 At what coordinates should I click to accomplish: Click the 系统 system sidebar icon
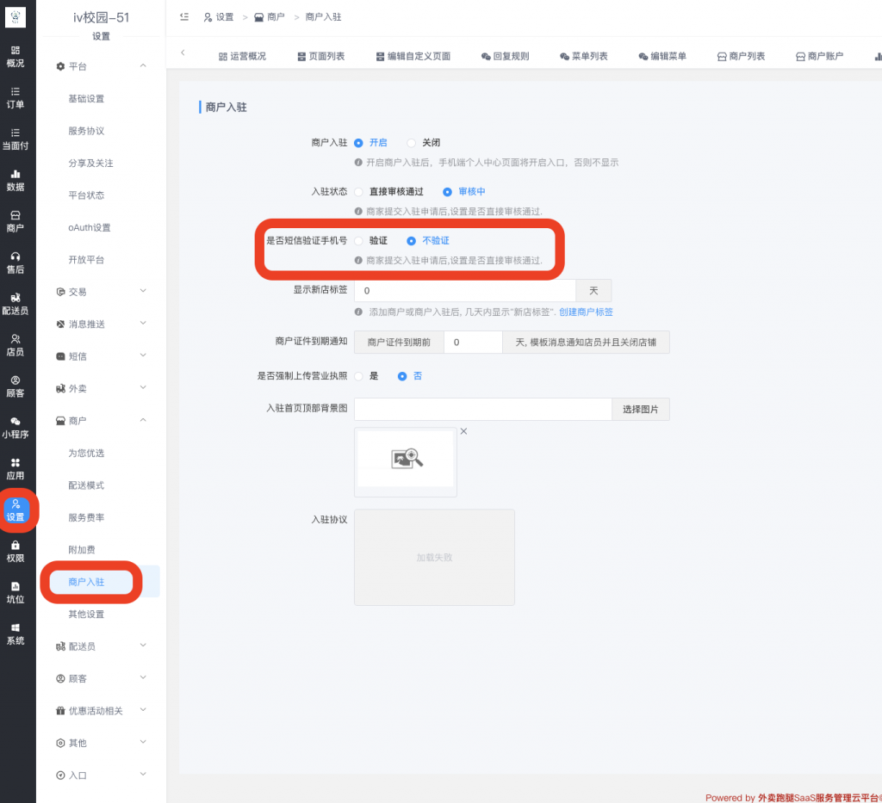(x=16, y=633)
